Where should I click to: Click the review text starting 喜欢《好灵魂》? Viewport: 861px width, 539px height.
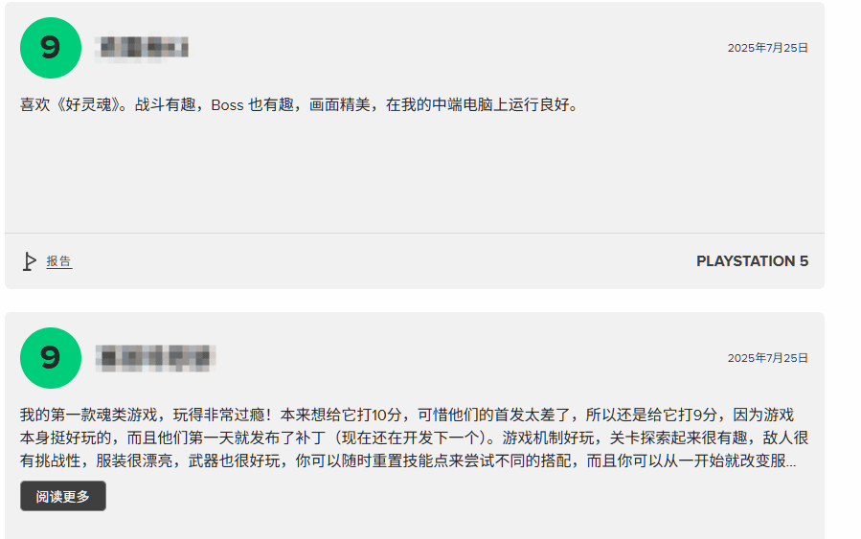pos(300,104)
